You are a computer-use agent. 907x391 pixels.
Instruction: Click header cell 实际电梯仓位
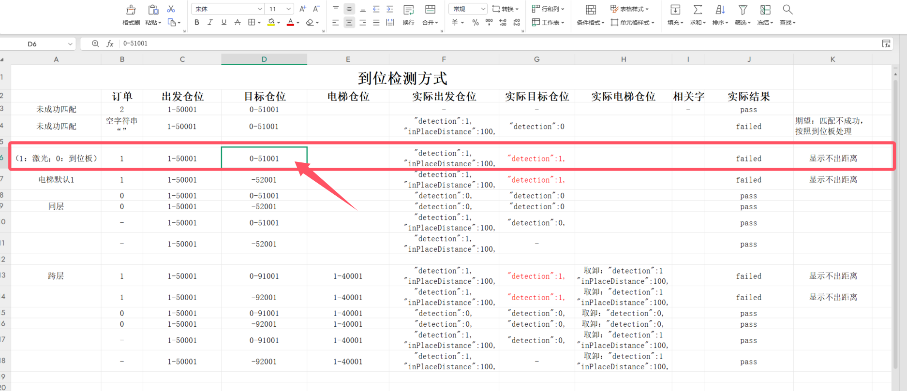(623, 96)
